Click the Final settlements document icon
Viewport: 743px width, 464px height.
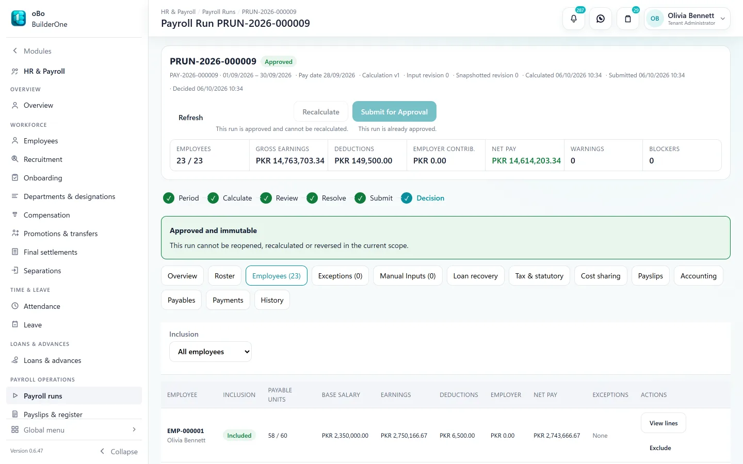(x=15, y=252)
